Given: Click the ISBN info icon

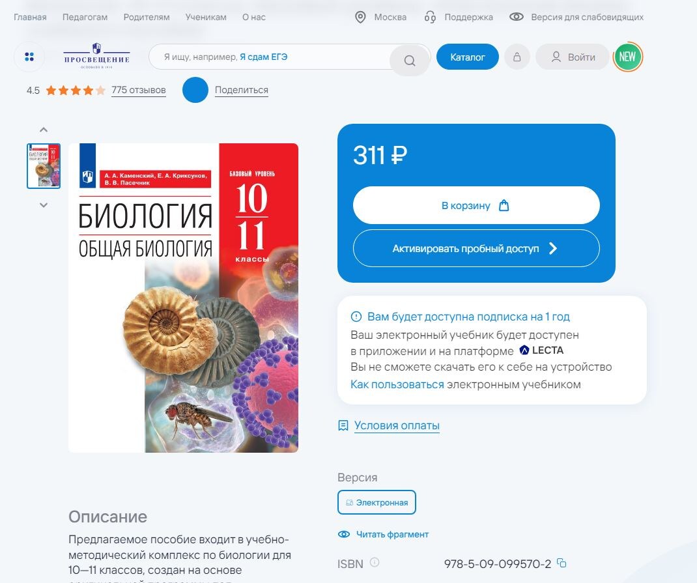Looking at the screenshot, I should [x=375, y=563].
